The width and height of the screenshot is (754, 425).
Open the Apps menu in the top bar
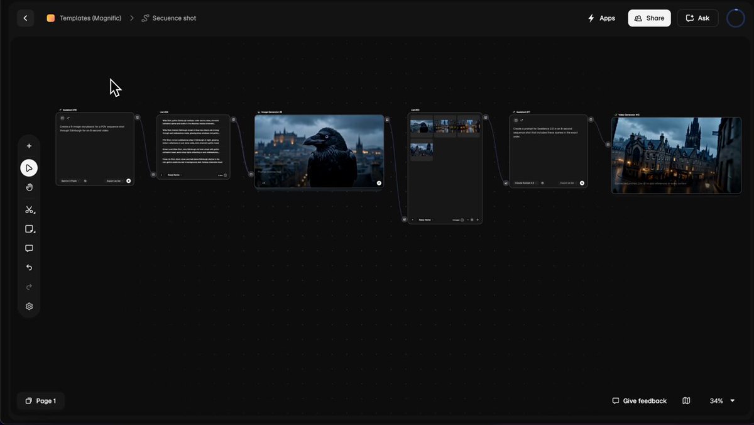click(x=601, y=18)
